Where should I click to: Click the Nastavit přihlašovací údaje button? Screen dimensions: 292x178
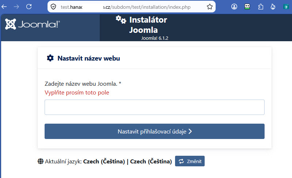click(155, 131)
